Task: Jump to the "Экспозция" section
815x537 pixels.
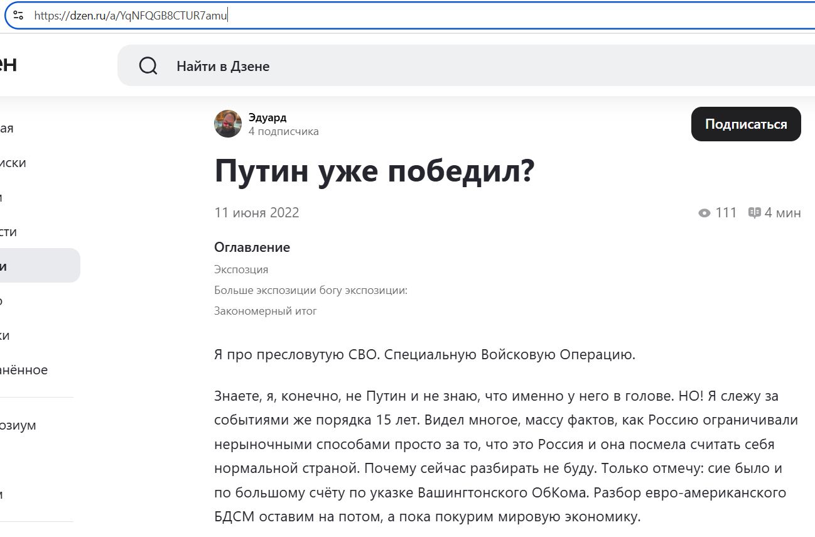Action: pos(241,269)
